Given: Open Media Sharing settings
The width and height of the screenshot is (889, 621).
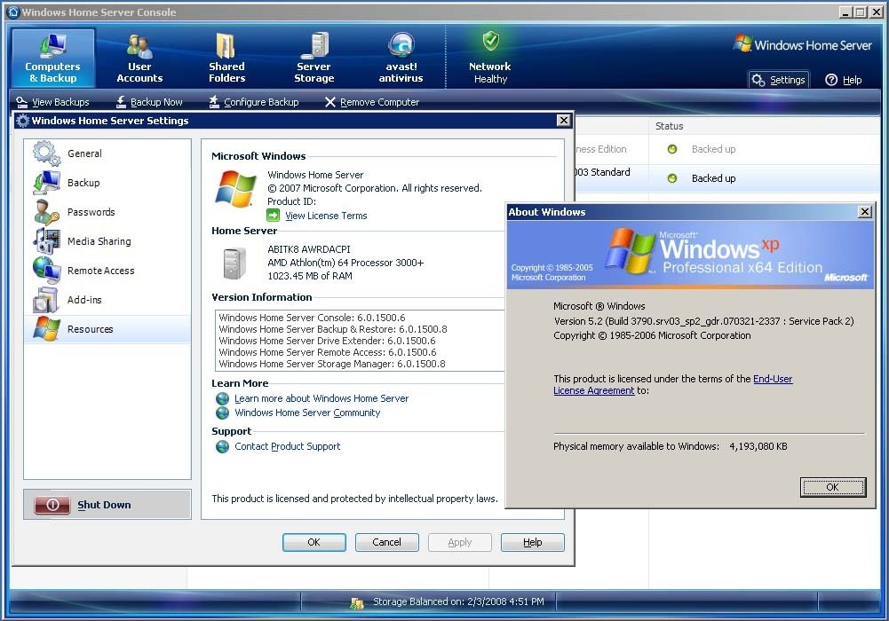Looking at the screenshot, I should pos(107,241).
